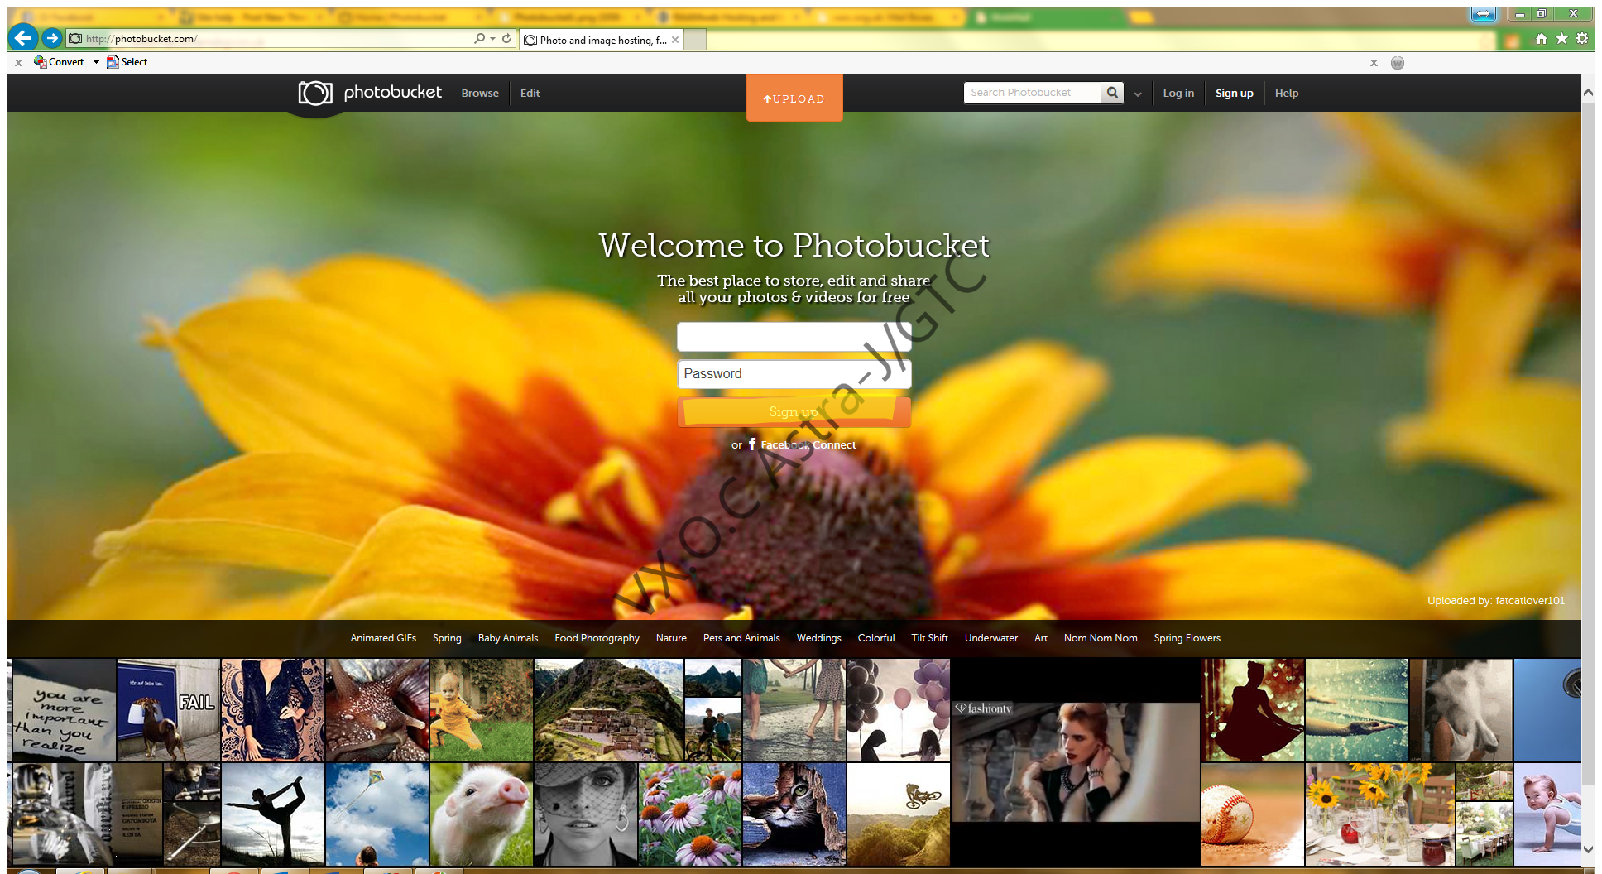Click the orange UPLOAD button

coord(794,98)
